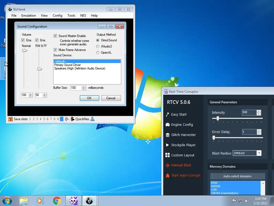Open the Emulation menu
This screenshot has width=274, height=206.
click(x=28, y=15)
